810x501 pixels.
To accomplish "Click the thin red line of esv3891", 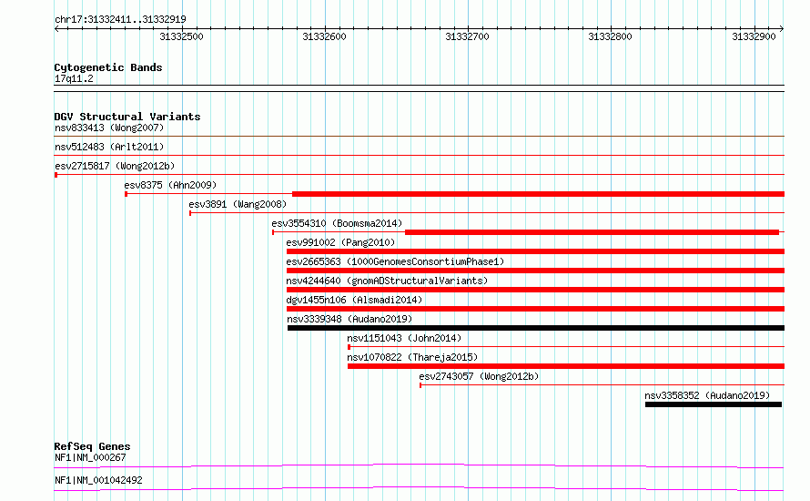I will coord(487,213).
